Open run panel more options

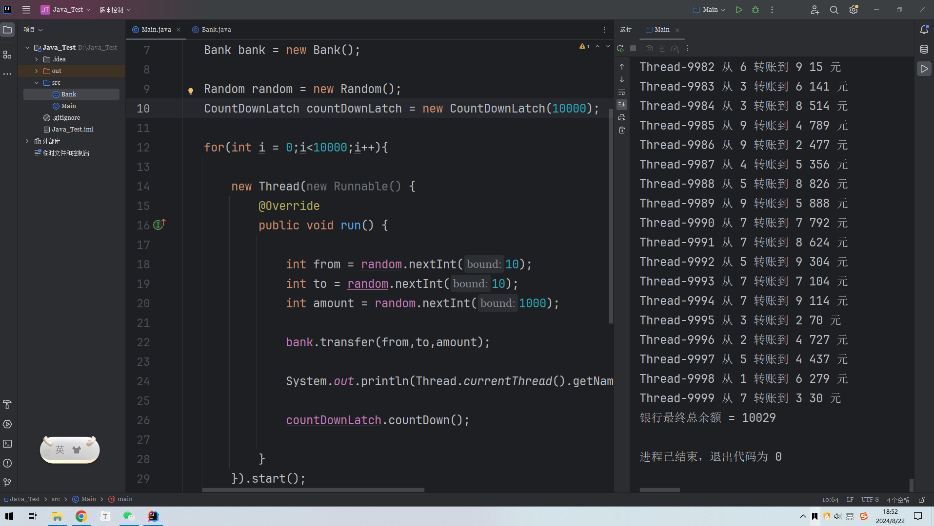[x=687, y=48]
